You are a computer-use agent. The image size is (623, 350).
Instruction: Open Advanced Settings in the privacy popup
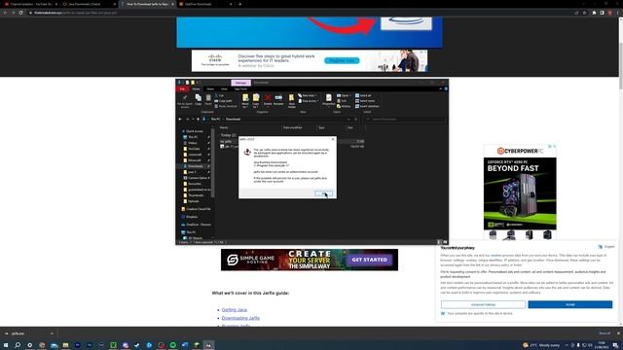[x=483, y=304]
